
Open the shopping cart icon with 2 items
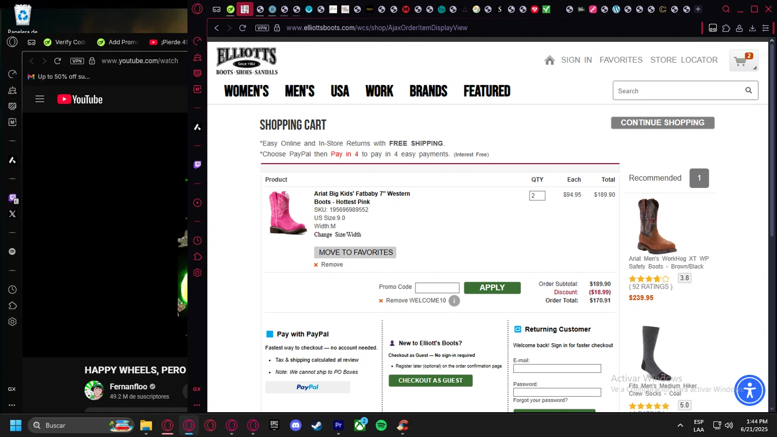743,61
